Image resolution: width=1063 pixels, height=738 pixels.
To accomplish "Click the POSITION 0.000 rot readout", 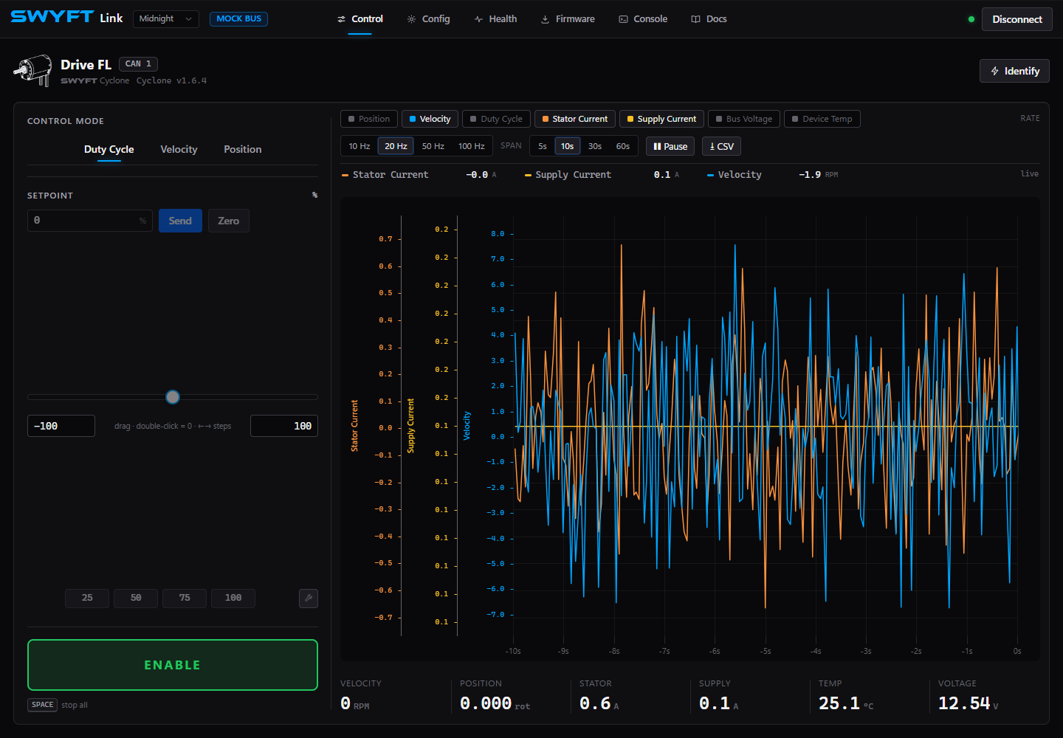I will 495,696.
